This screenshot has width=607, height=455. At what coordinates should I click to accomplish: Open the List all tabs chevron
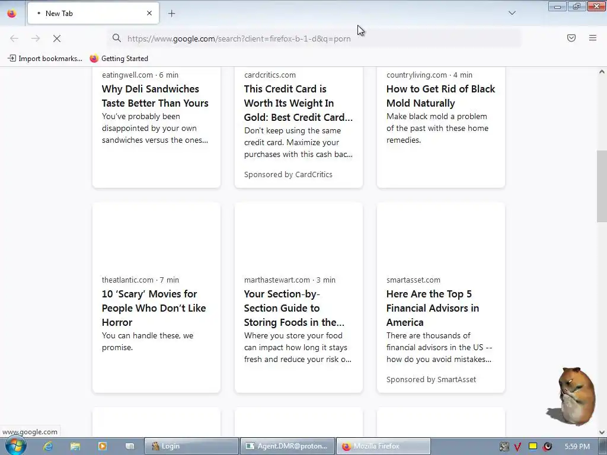pos(512,13)
